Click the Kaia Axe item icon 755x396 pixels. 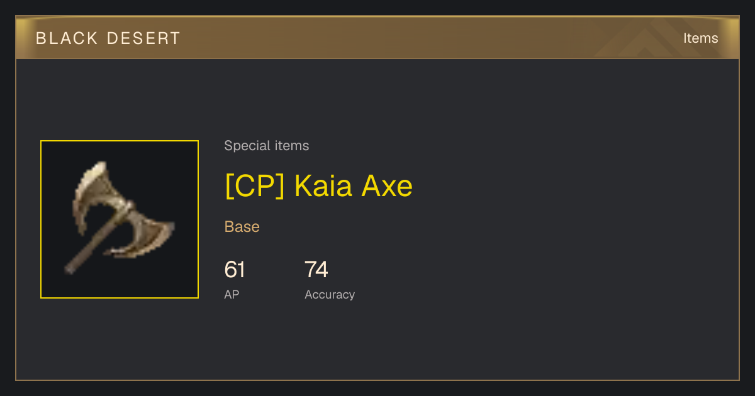tap(120, 219)
